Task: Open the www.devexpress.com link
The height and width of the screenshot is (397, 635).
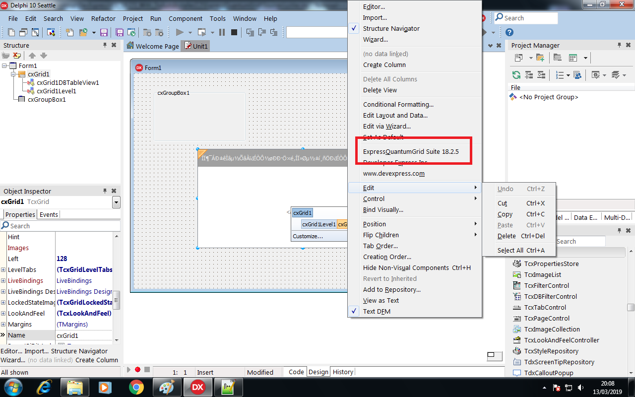Action: pyautogui.click(x=393, y=173)
